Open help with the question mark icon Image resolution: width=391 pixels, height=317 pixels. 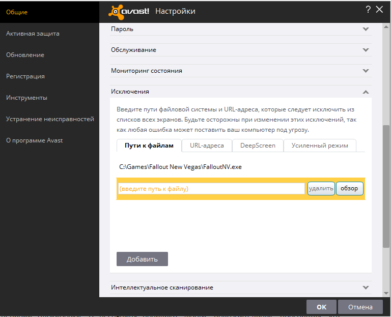368,10
